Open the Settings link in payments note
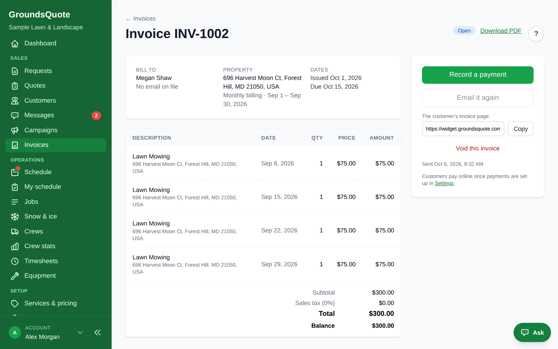 (x=444, y=183)
